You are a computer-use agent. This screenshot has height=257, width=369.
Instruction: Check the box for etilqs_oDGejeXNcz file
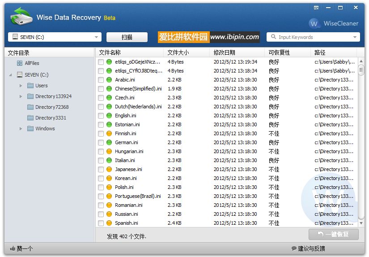coord(101,62)
